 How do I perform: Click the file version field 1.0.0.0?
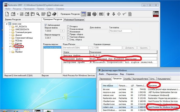[x=52, y=31]
